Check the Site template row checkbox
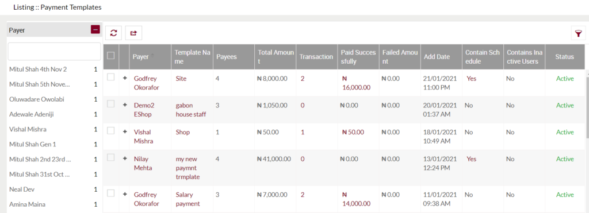The image size is (589, 213). click(111, 77)
